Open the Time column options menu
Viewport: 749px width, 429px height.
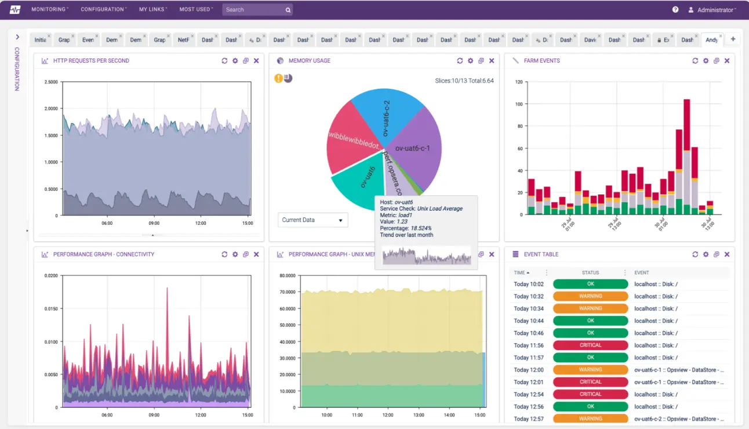point(546,272)
